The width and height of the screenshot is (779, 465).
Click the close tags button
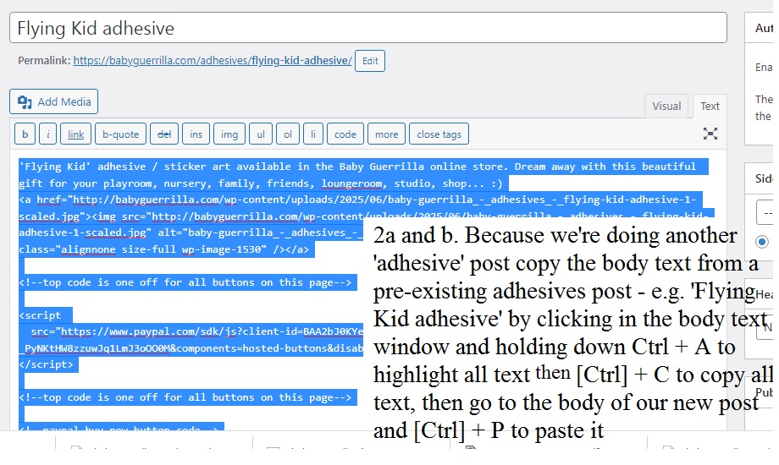pyautogui.click(x=439, y=134)
